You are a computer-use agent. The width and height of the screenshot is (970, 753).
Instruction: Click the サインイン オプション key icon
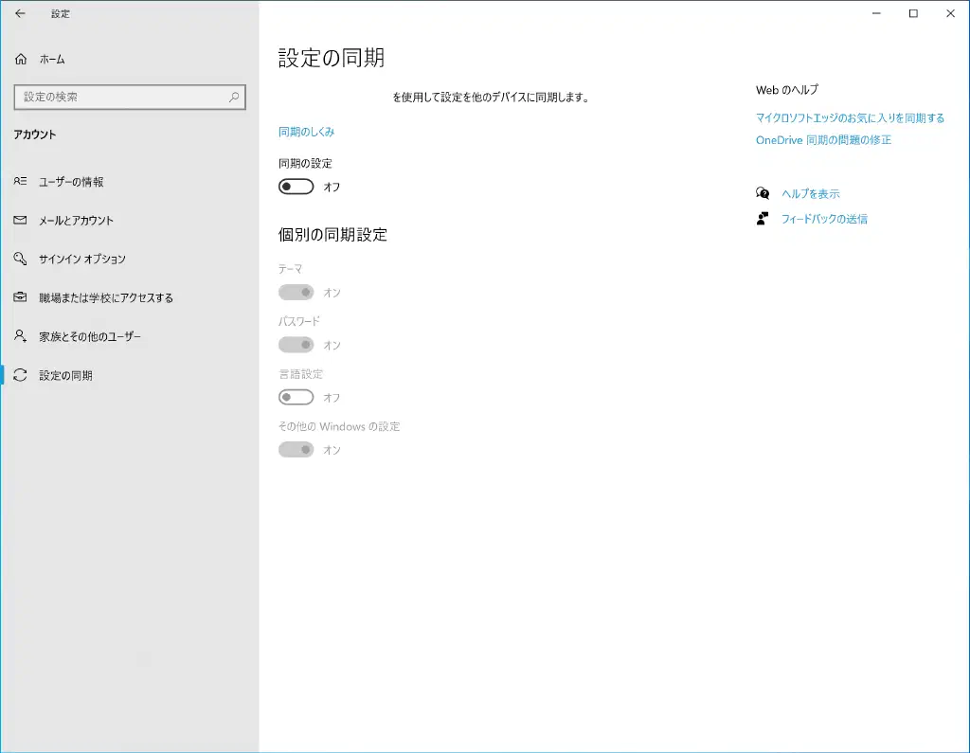tap(20, 260)
